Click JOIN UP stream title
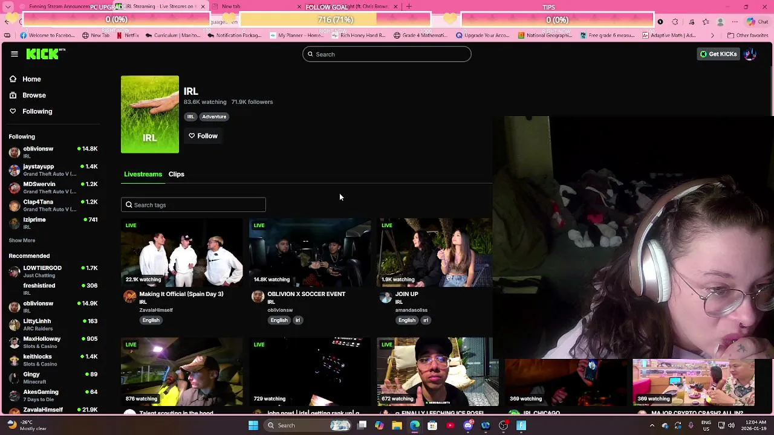Screen dimensions: 774x435 406,294
